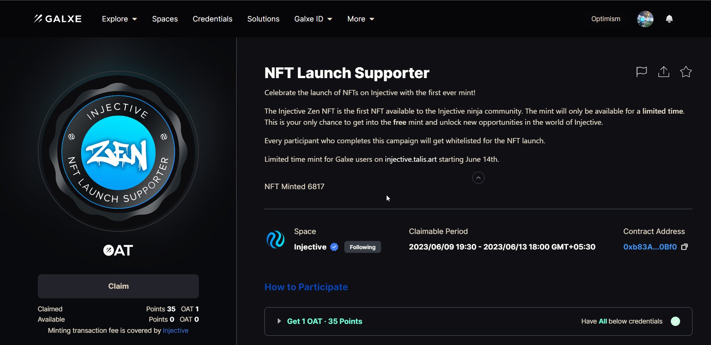This screenshot has height=345, width=711.
Task: Click the Claimed OAT 1 value
Action: 190,309
